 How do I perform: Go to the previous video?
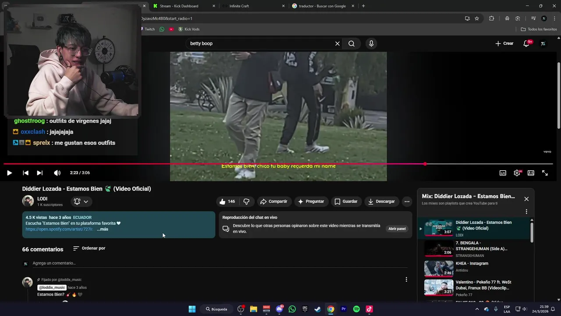click(25, 173)
